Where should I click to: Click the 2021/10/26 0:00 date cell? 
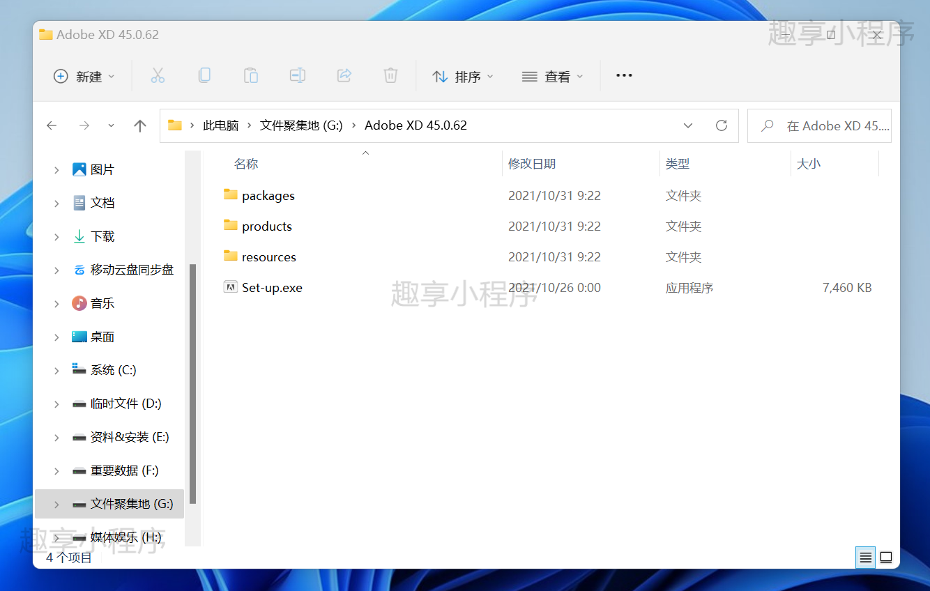(x=554, y=288)
